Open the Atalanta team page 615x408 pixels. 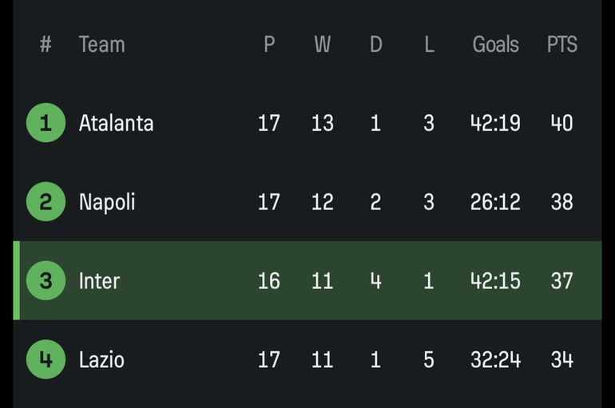116,123
